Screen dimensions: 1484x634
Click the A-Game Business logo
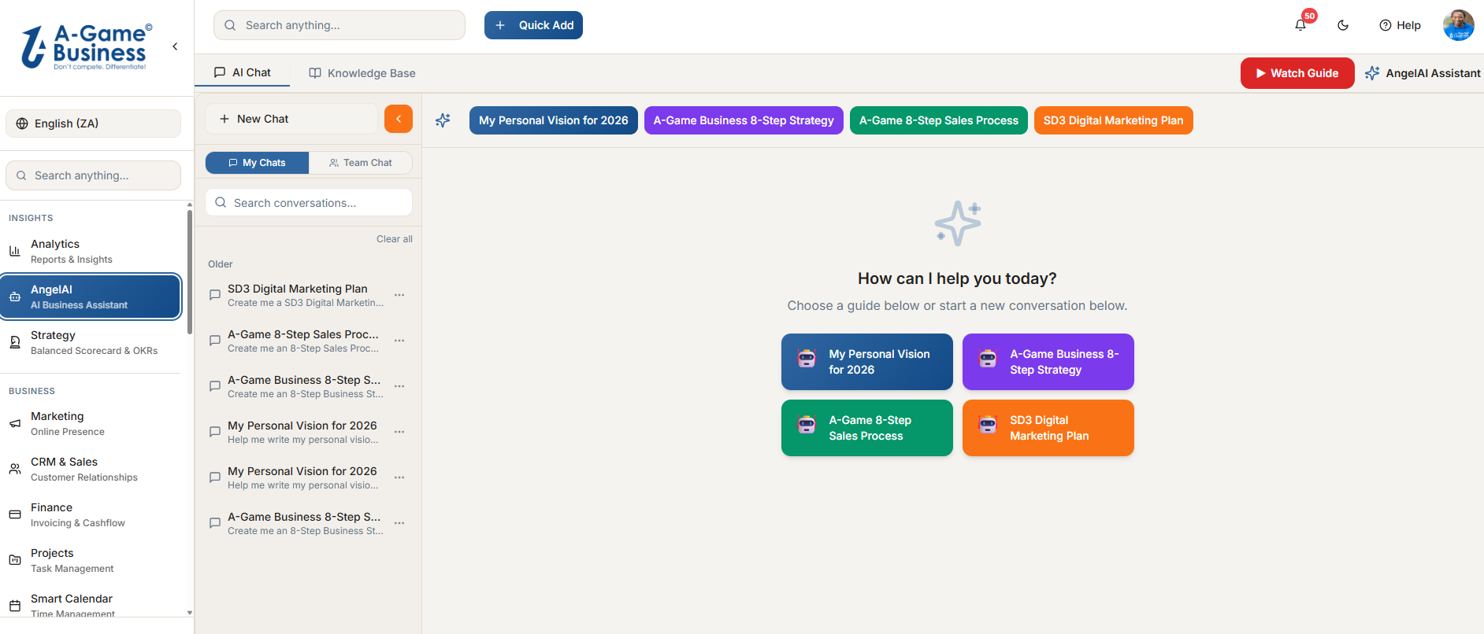(86, 46)
